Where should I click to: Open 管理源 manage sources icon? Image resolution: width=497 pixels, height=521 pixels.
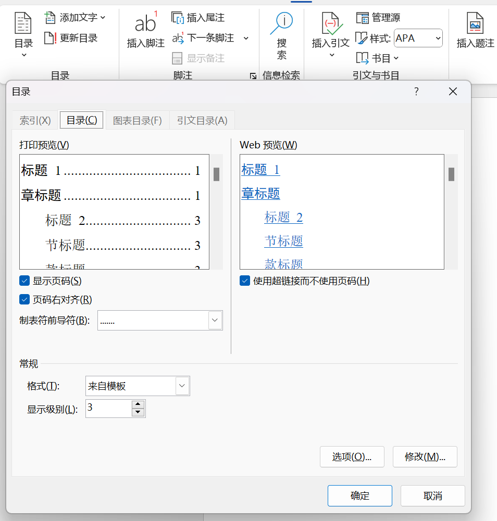363,18
